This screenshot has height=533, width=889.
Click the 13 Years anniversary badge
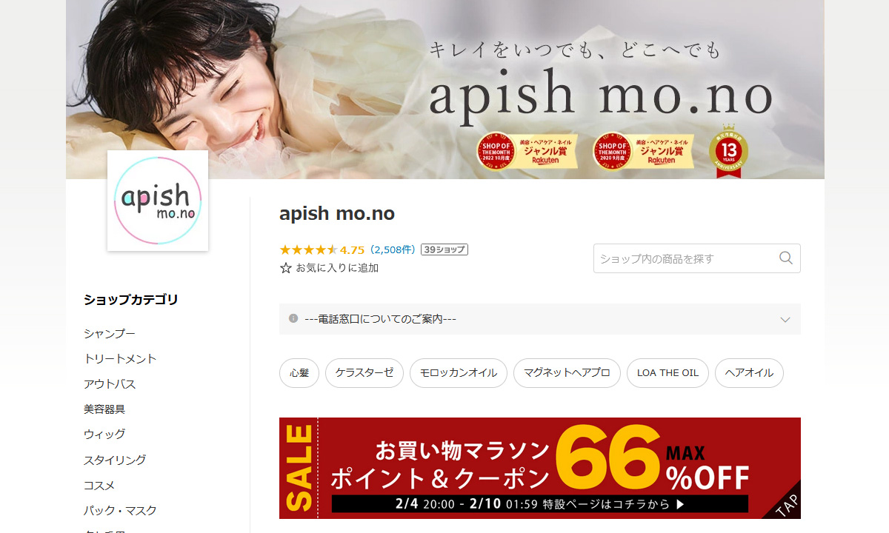pos(728,152)
